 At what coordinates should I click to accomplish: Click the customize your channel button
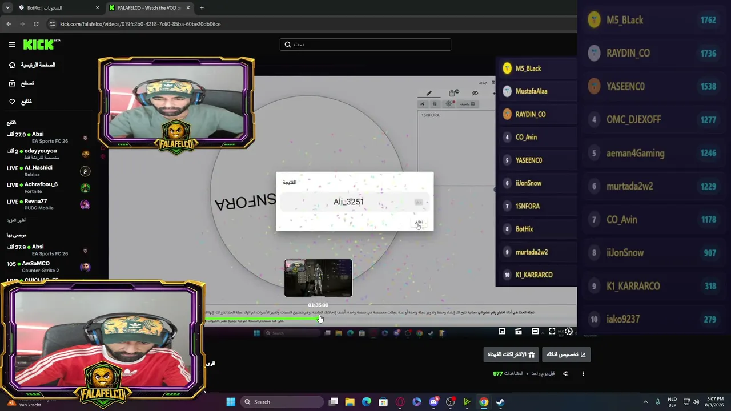(566, 354)
